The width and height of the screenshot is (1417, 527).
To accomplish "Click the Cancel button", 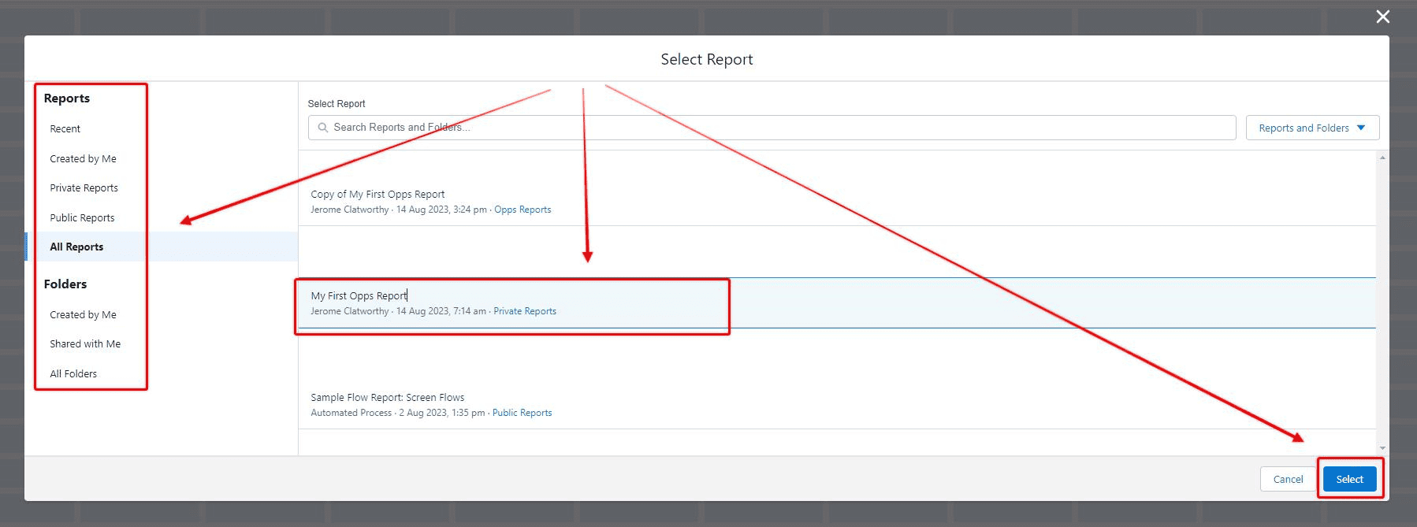I will pos(1288,479).
